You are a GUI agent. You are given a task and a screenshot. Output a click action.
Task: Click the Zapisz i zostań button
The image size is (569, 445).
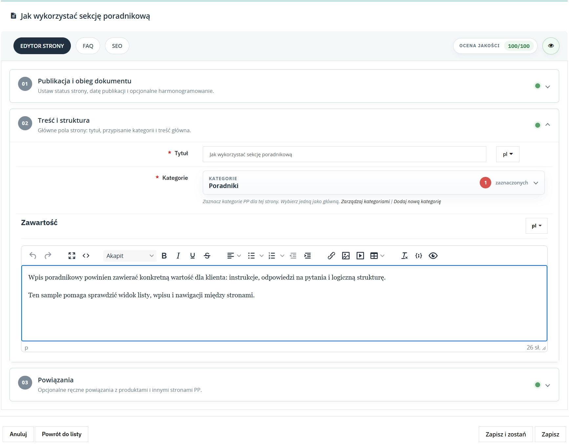505,434
